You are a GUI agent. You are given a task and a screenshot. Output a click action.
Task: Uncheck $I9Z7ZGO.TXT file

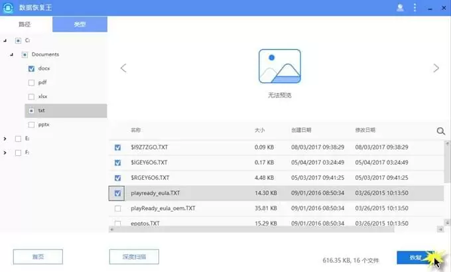click(x=117, y=147)
